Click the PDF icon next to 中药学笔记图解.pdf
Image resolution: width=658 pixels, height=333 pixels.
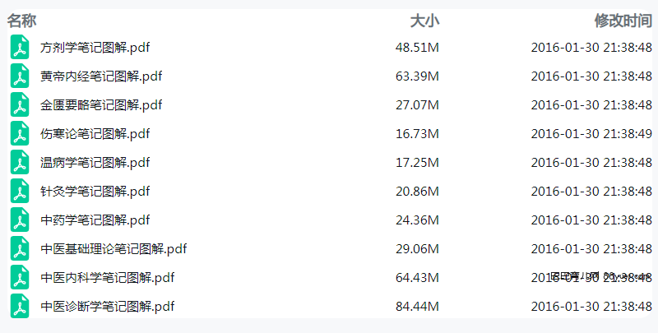20,220
